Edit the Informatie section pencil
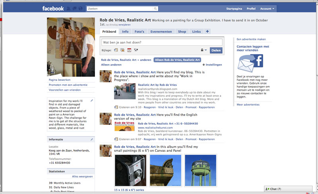The image size is (318, 194). coord(92,139)
